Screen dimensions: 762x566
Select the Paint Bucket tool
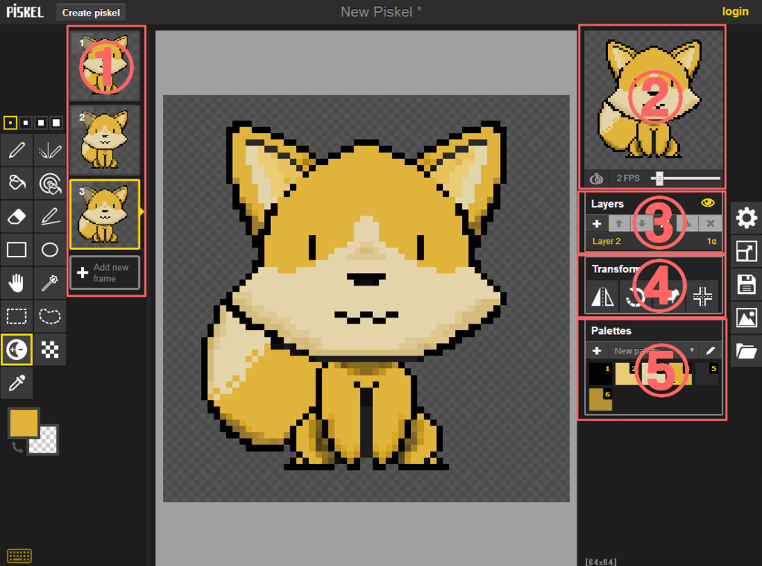click(x=16, y=183)
